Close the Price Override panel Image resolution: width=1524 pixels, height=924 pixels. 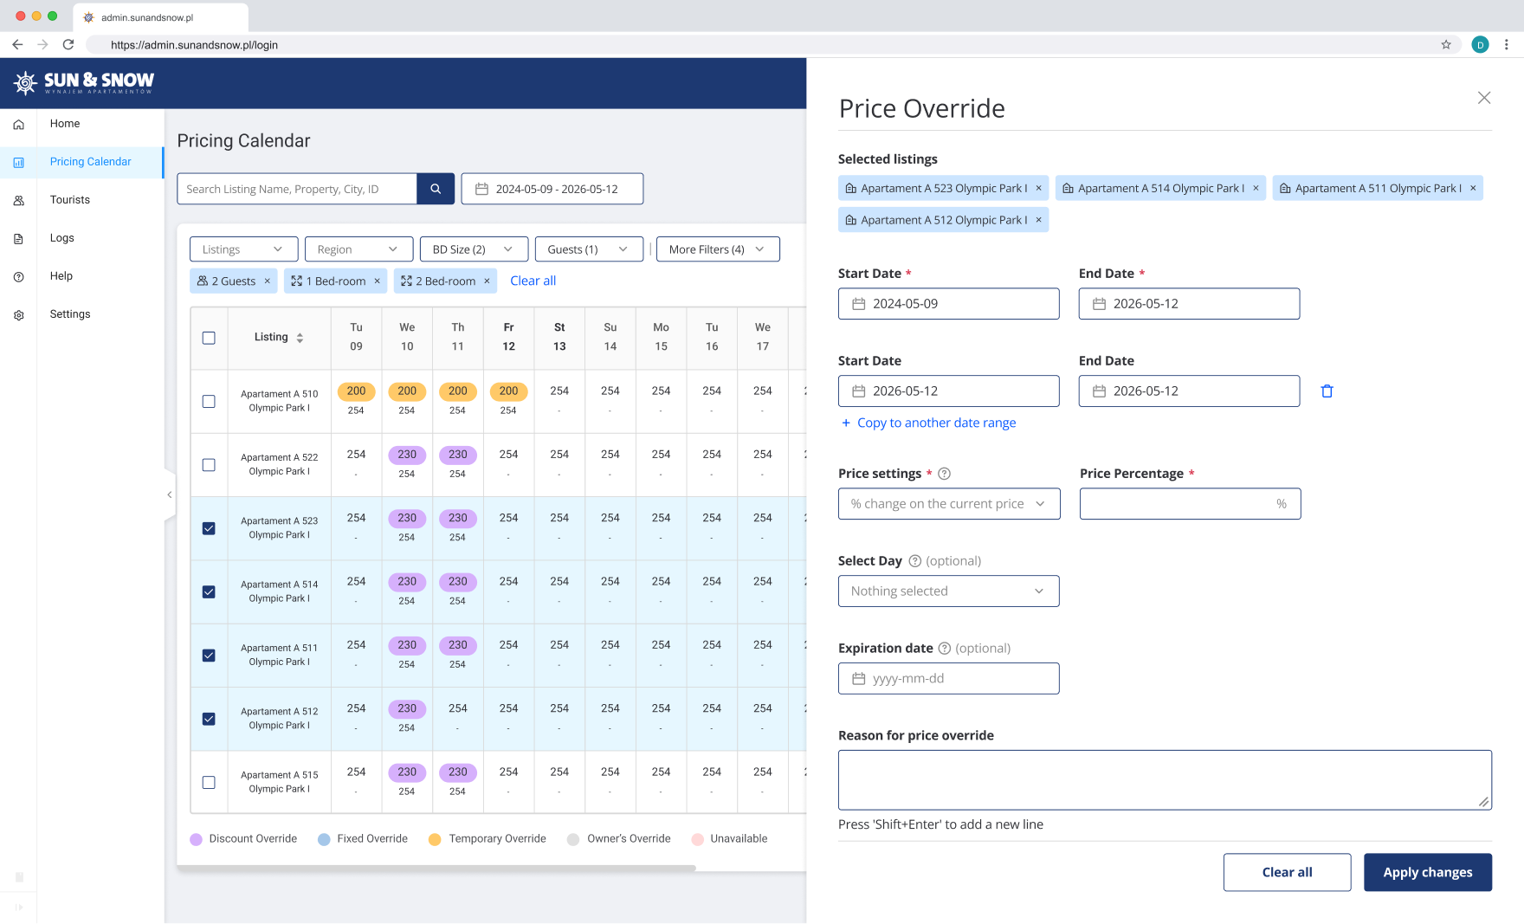[1483, 98]
